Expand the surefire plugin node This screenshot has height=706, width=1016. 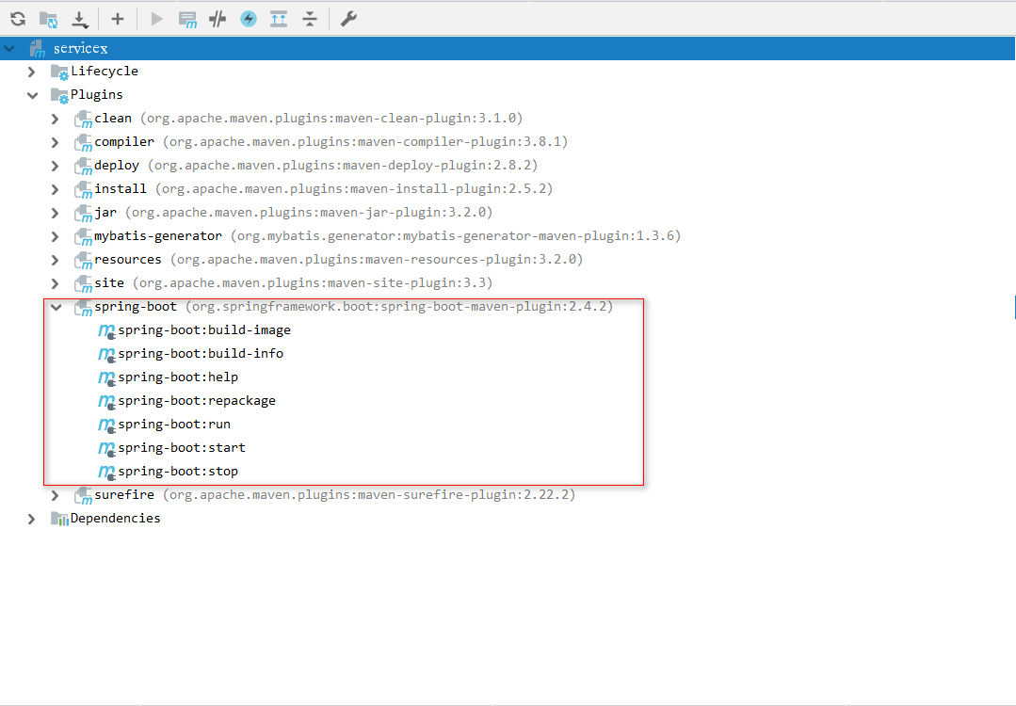(x=55, y=495)
